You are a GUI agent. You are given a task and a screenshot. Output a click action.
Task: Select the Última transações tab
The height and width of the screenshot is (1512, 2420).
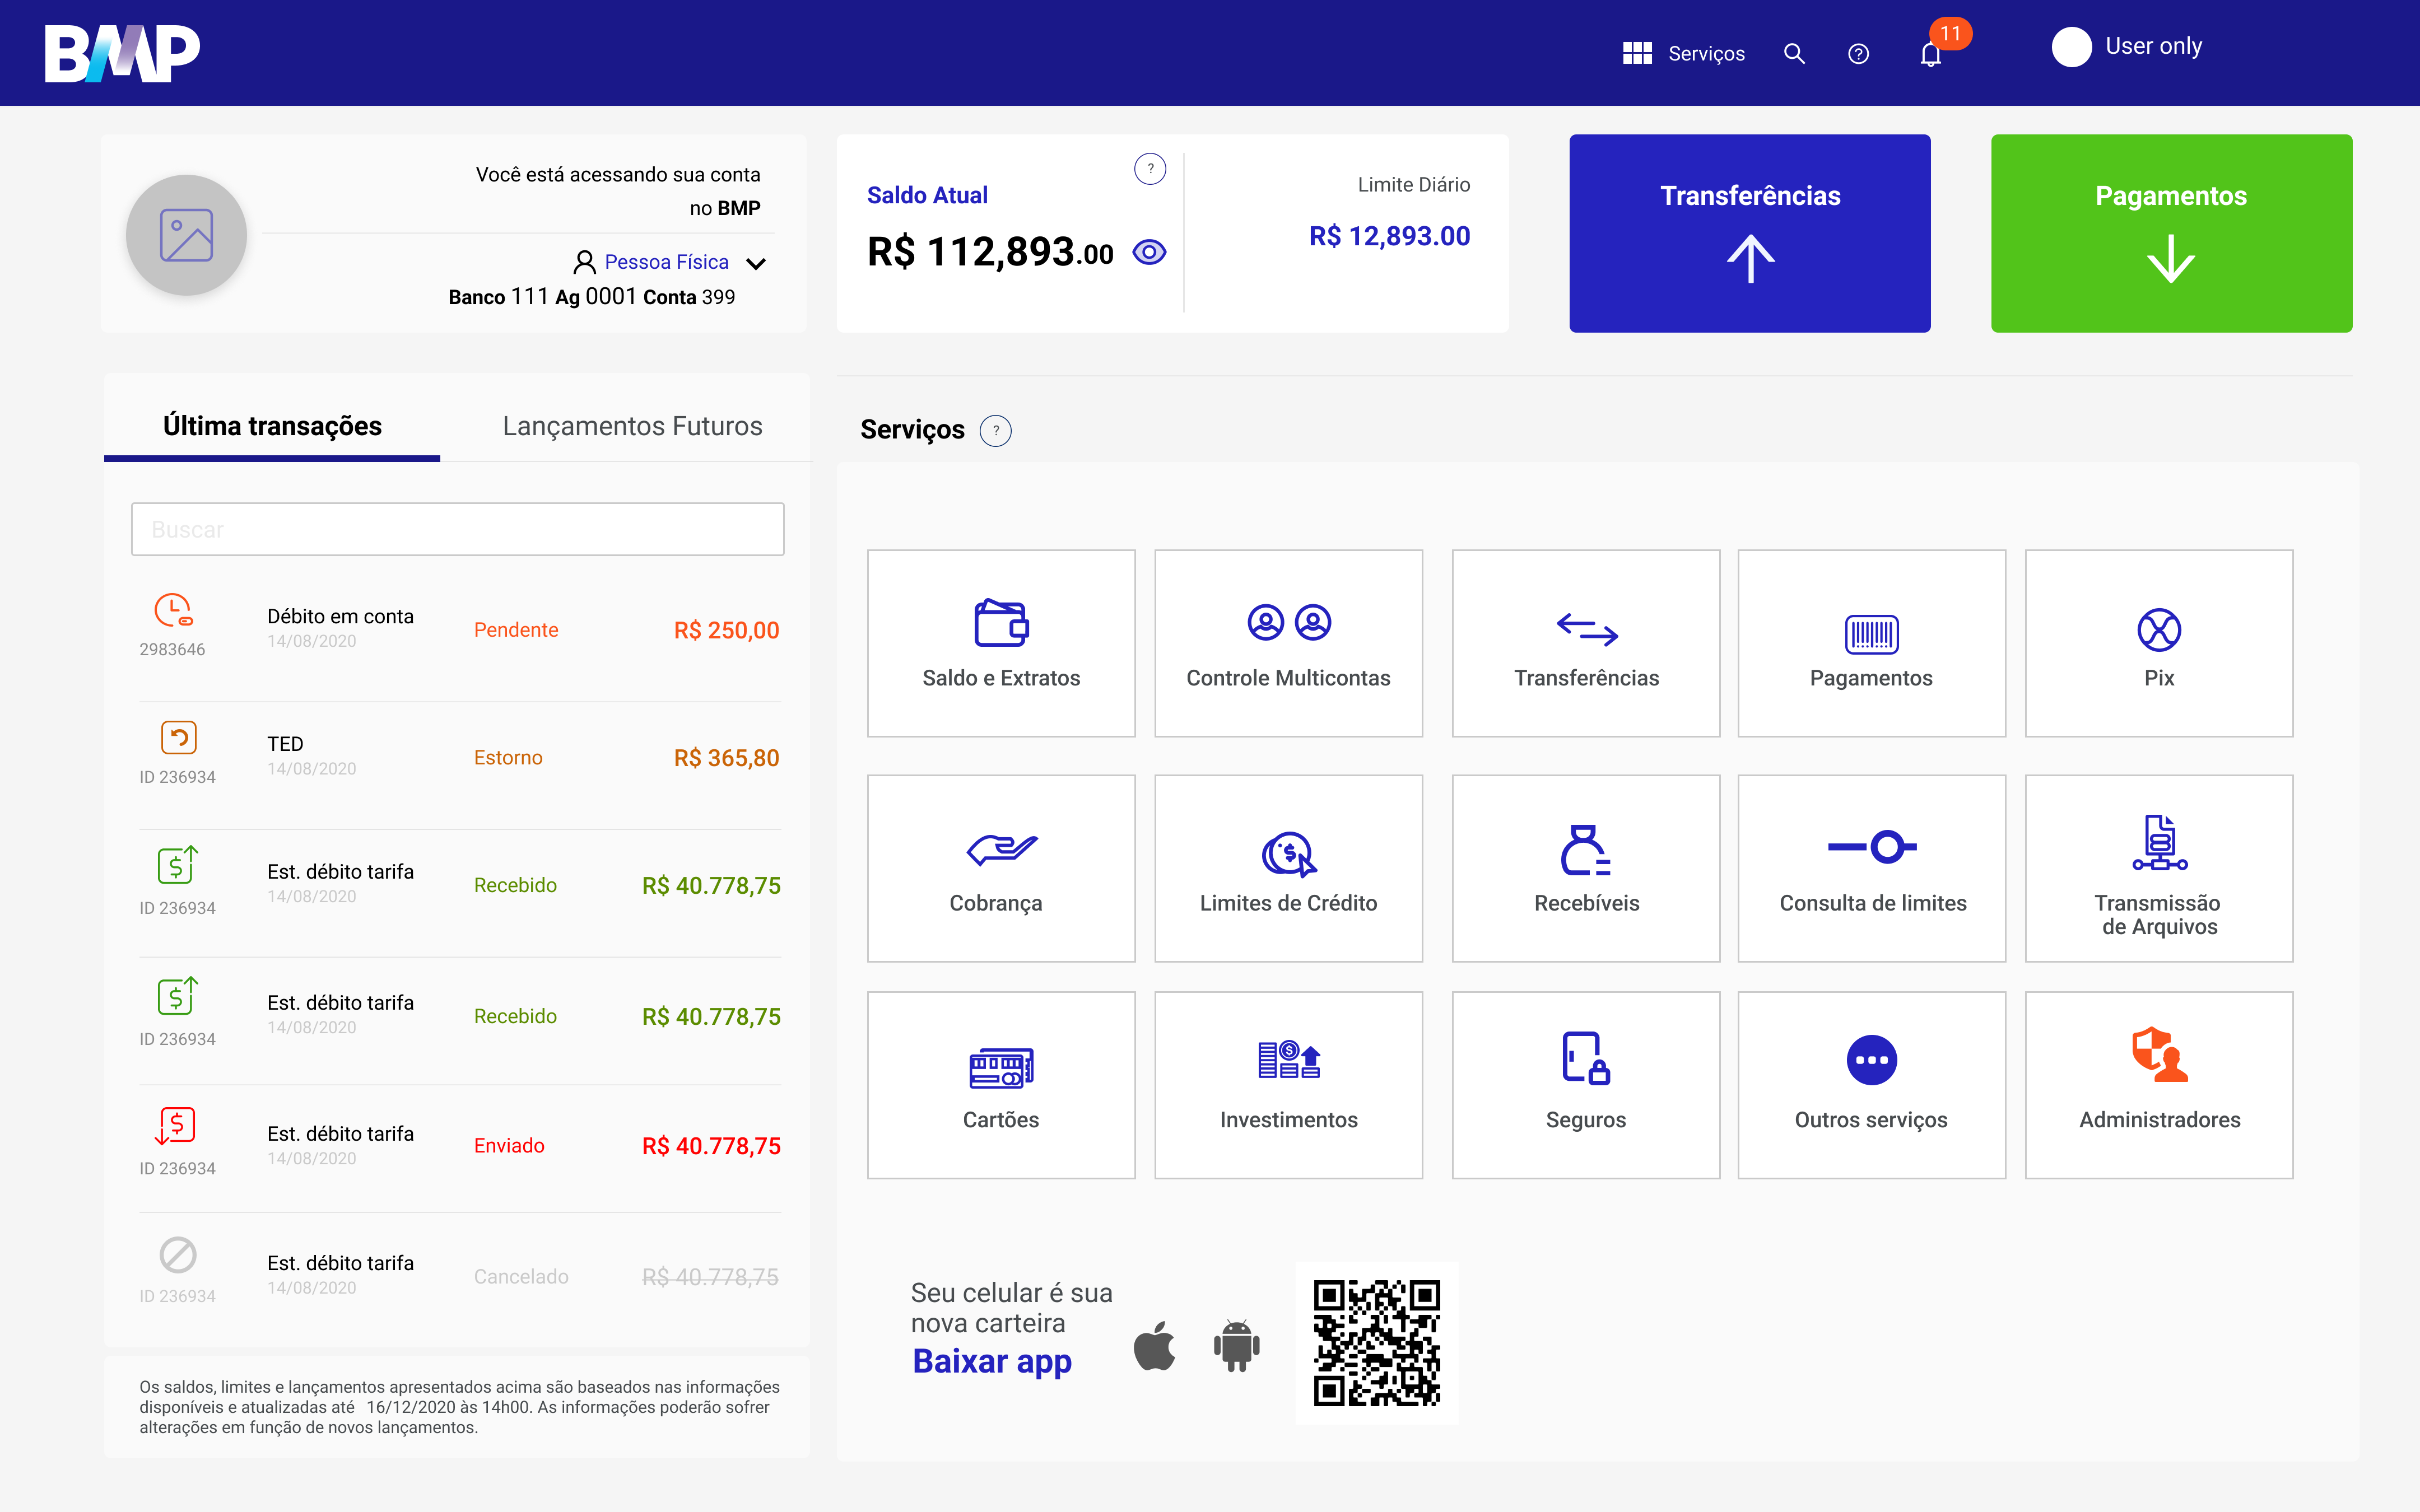[x=272, y=426]
